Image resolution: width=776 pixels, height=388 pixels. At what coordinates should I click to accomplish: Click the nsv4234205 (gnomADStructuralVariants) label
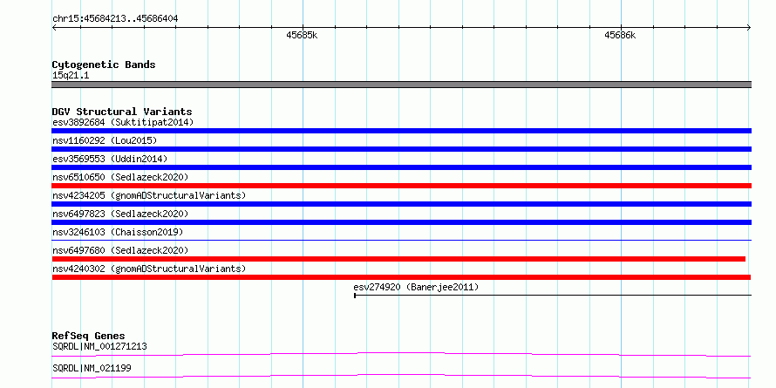(149, 195)
